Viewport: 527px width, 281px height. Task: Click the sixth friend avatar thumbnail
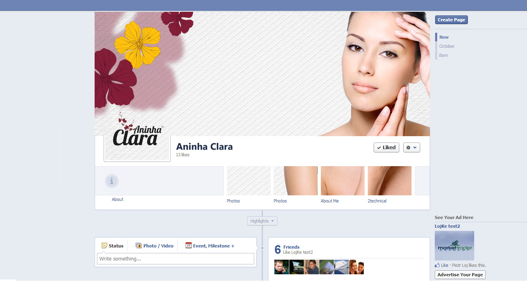(x=356, y=267)
